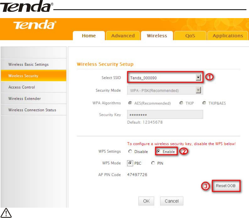Go to Wireless Extender page
The height and width of the screenshot is (218, 249).
click(x=33, y=99)
